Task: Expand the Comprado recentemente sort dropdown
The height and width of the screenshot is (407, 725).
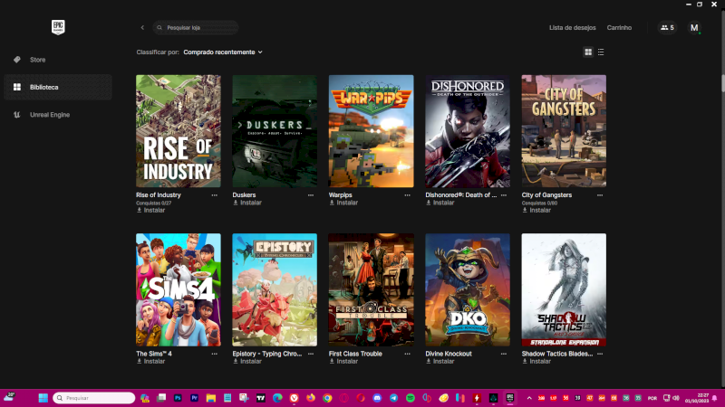Action: (223, 52)
